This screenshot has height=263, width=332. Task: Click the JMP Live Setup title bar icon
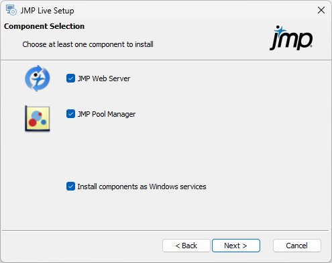[11, 10]
